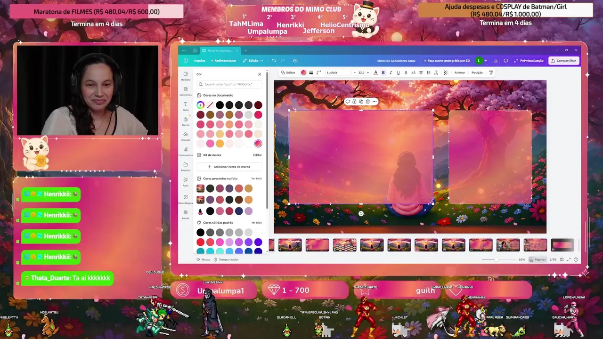
Task: Open the Arquivo menu
Action: pos(199,60)
